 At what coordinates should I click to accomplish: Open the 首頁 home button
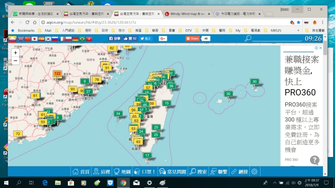[81, 172]
